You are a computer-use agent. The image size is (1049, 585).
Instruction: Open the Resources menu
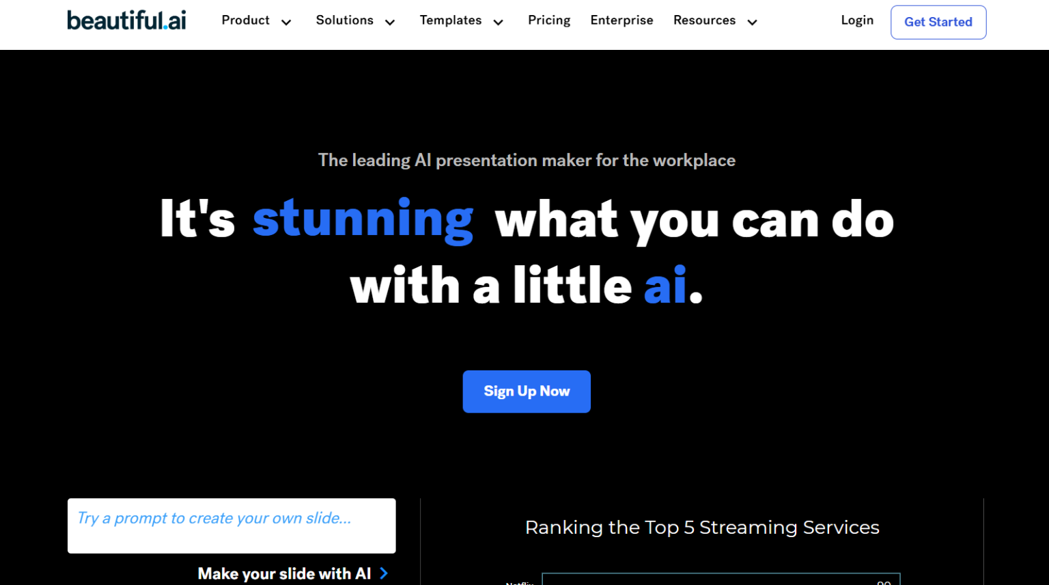[704, 21]
